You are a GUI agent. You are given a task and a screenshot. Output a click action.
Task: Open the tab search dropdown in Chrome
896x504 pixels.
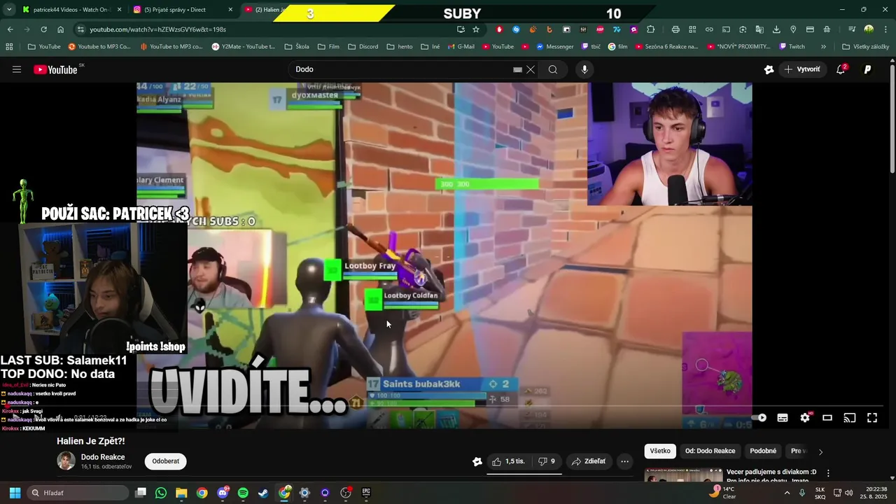tap(8, 10)
